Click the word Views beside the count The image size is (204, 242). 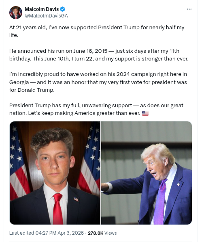tap(110, 233)
